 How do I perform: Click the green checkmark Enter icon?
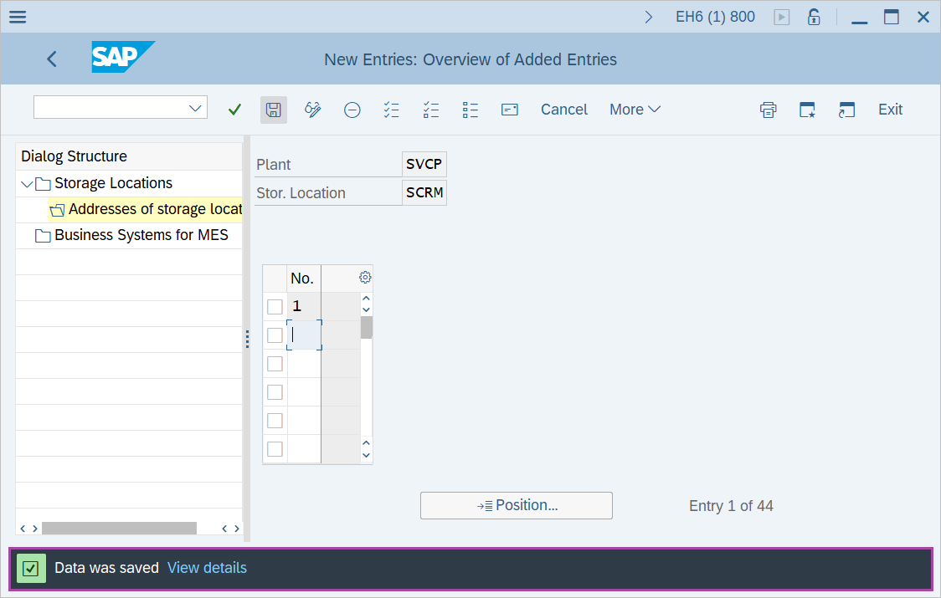234,110
